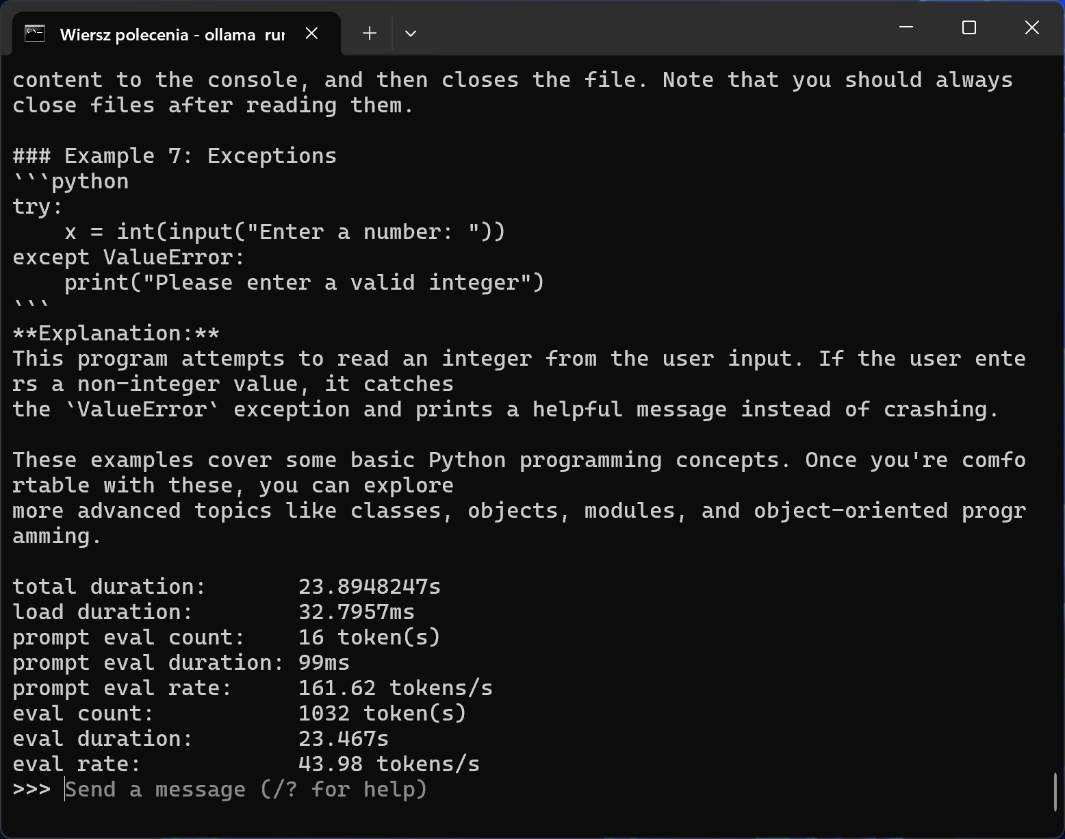
Task: Click the >>> prompt symbol
Action: (x=31, y=790)
